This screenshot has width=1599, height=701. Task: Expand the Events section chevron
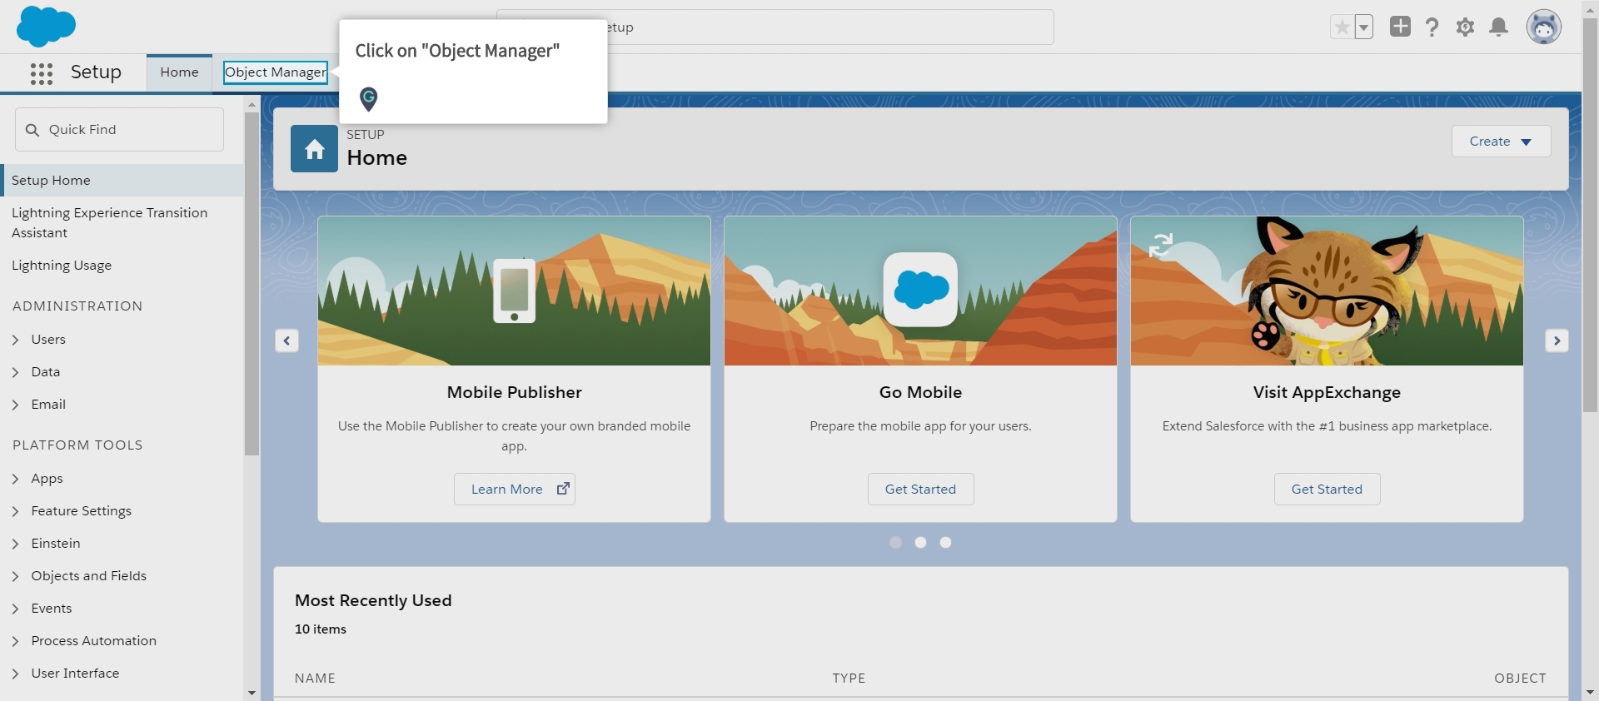[x=16, y=609]
